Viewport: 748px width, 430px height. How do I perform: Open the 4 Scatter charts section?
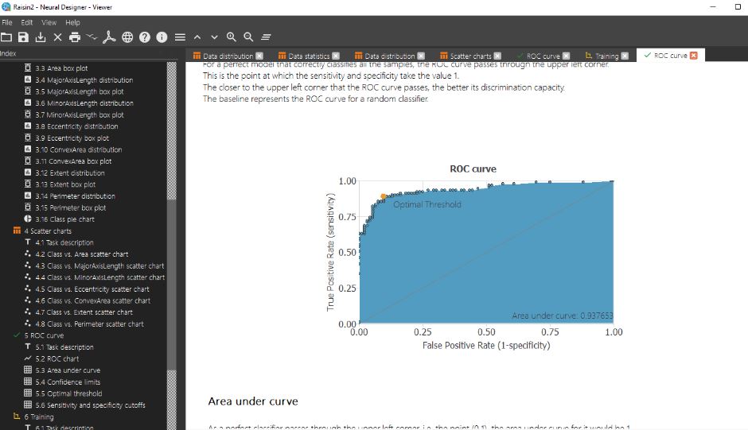pyautogui.click(x=48, y=230)
